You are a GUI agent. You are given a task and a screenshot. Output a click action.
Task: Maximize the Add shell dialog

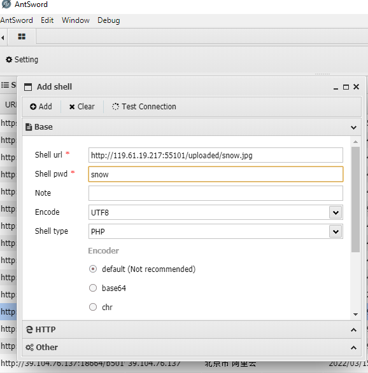[x=346, y=87]
